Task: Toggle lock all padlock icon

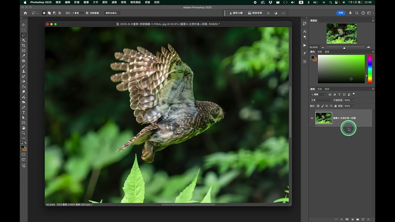Action: coord(335,106)
